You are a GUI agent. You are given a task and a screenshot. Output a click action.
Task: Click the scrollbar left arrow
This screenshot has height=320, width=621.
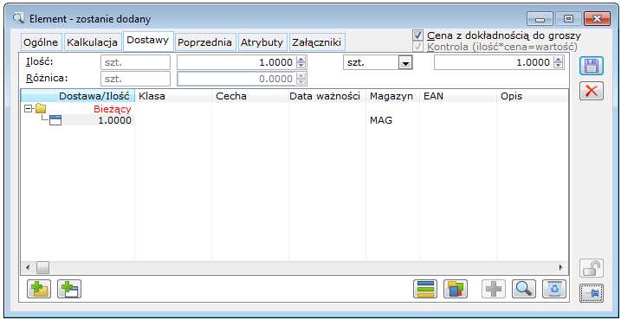click(28, 268)
